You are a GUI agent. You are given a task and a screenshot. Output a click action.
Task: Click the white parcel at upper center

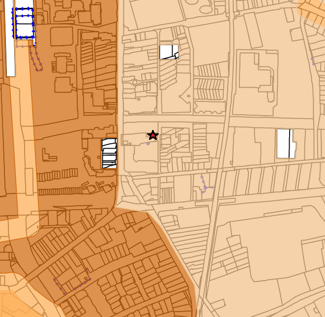tap(168, 52)
